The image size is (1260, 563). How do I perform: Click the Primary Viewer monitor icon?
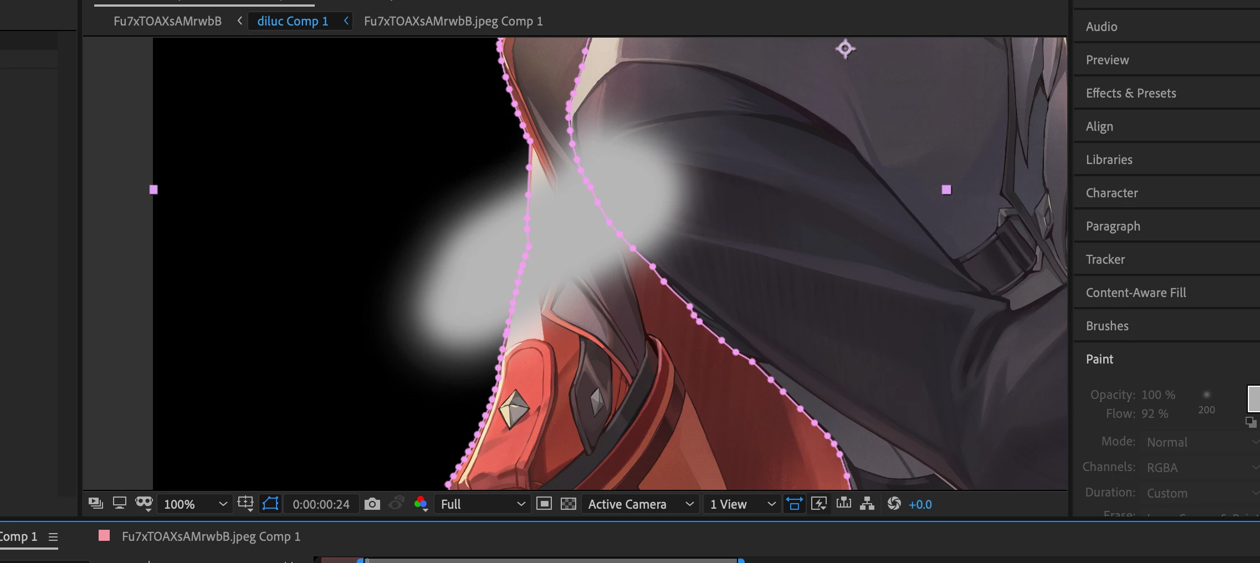(120, 503)
